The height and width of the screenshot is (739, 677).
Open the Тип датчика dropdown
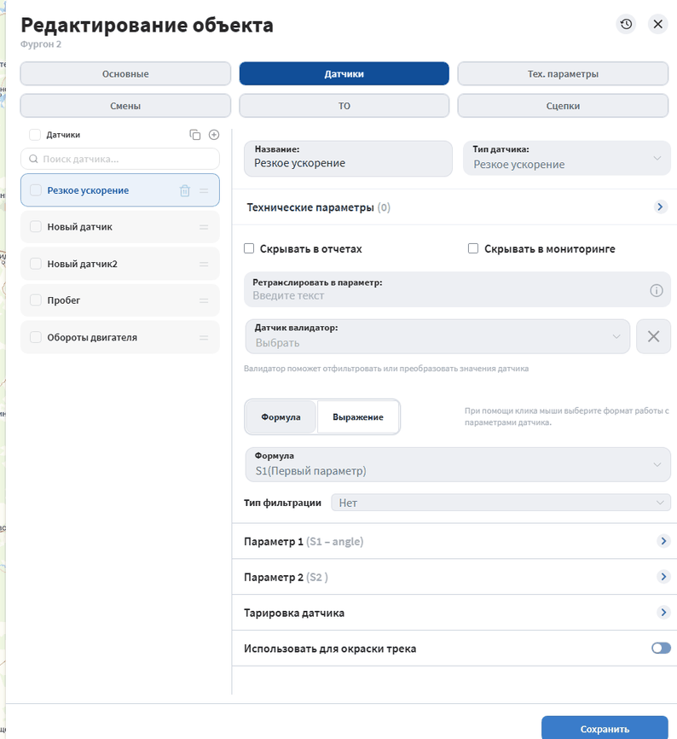(x=567, y=159)
